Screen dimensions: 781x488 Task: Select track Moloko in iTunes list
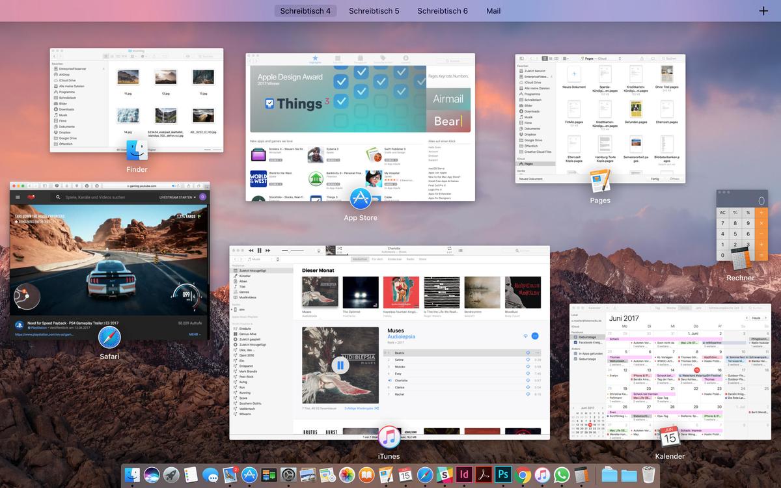(x=462, y=366)
